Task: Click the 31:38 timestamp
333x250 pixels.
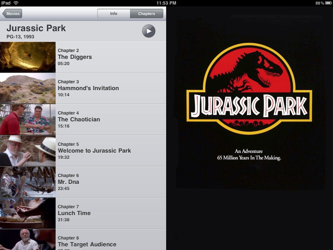Action: 63,220
